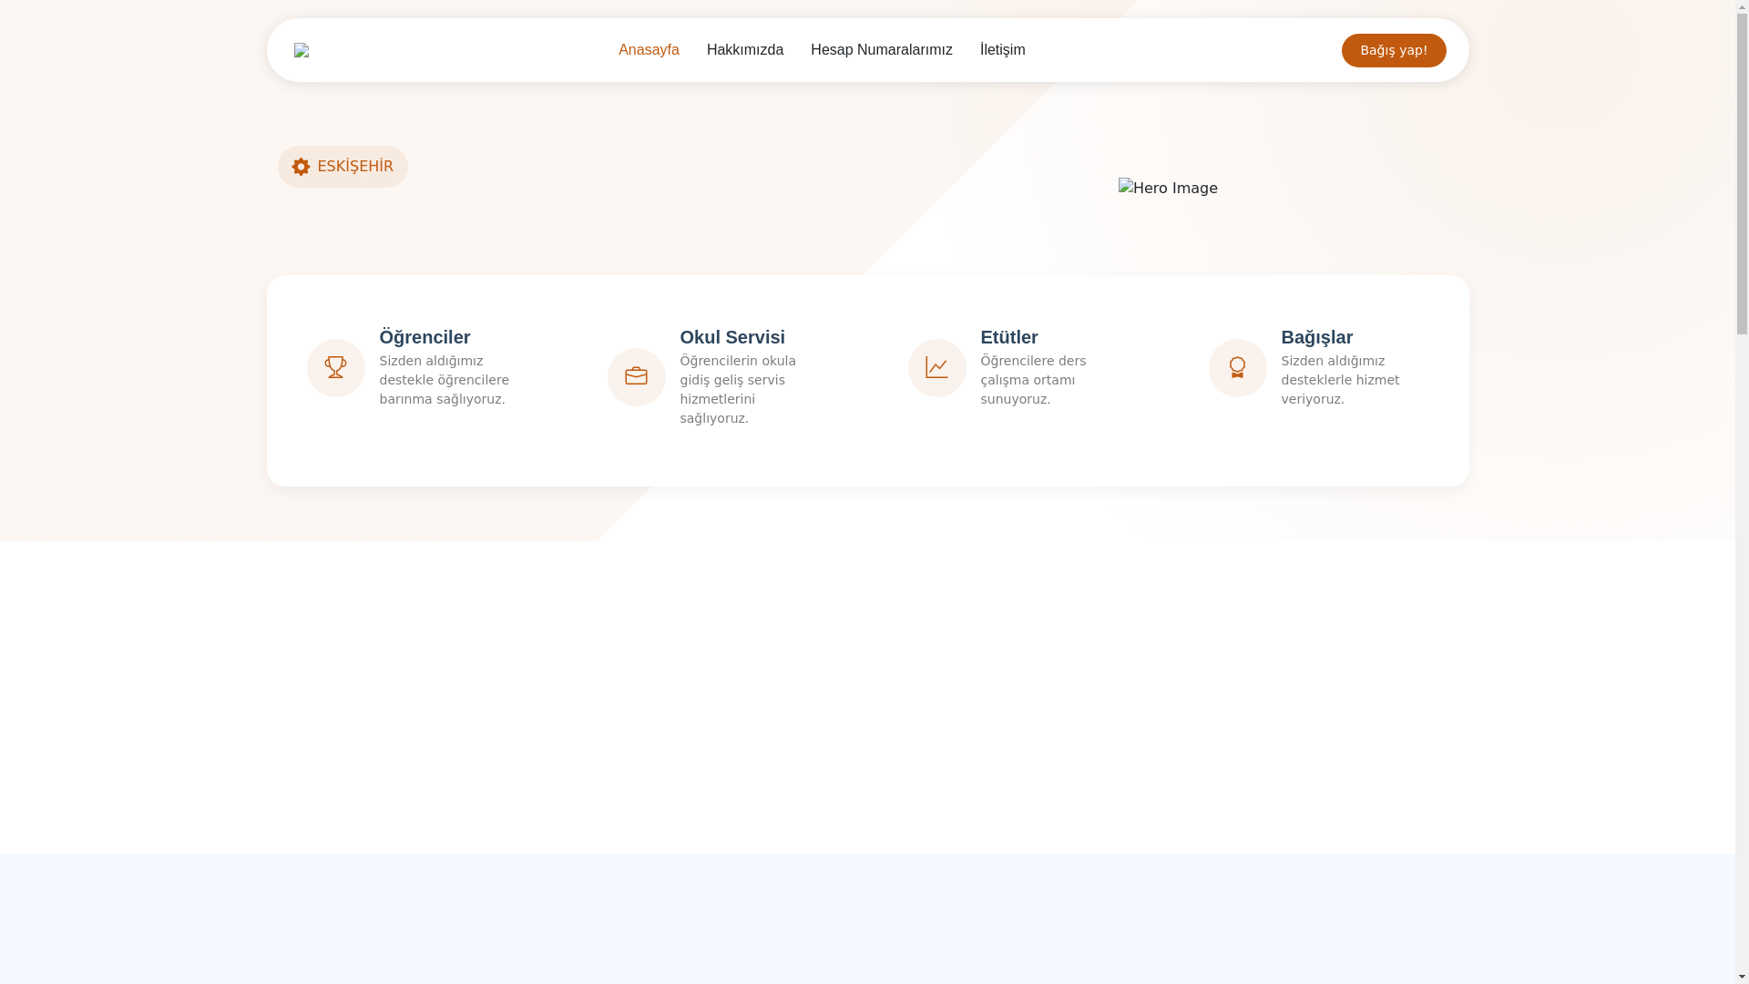Open the Anasayfa menu item
1749x984 pixels.
coord(649,50)
